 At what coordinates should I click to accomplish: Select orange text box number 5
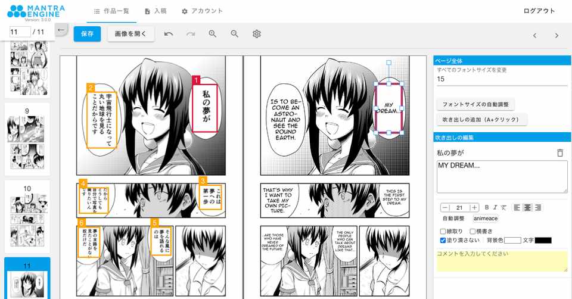(161, 241)
